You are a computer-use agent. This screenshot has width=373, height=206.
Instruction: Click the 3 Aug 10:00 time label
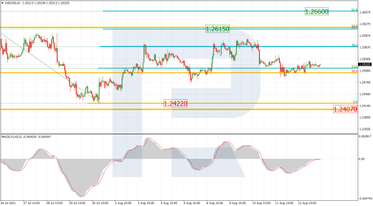146,203
